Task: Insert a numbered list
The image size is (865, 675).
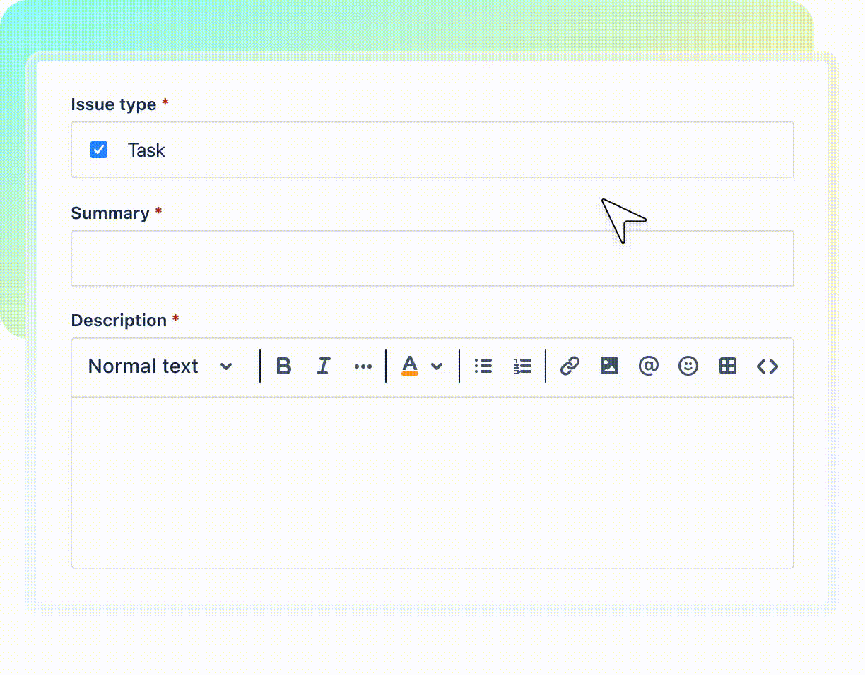Action: tap(522, 366)
